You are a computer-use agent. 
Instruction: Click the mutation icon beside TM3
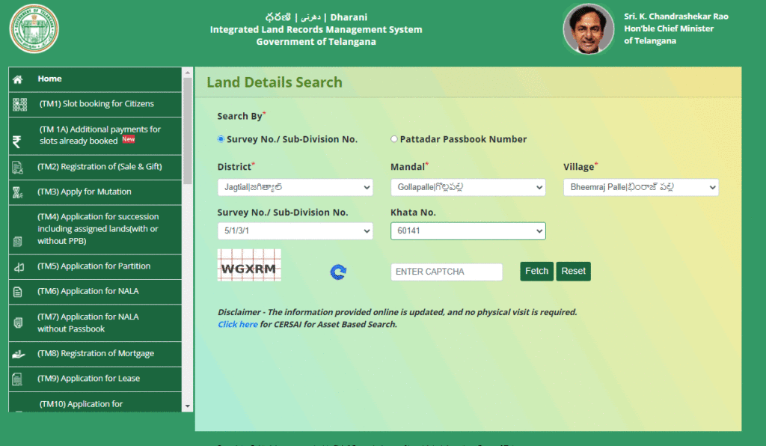click(16, 192)
